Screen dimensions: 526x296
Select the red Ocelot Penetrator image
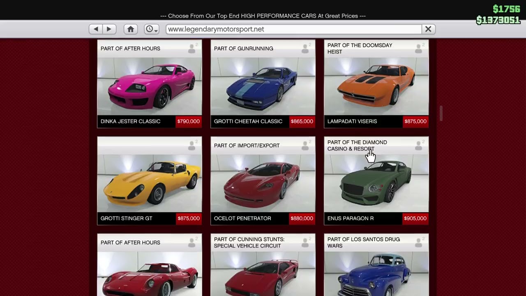point(263,183)
